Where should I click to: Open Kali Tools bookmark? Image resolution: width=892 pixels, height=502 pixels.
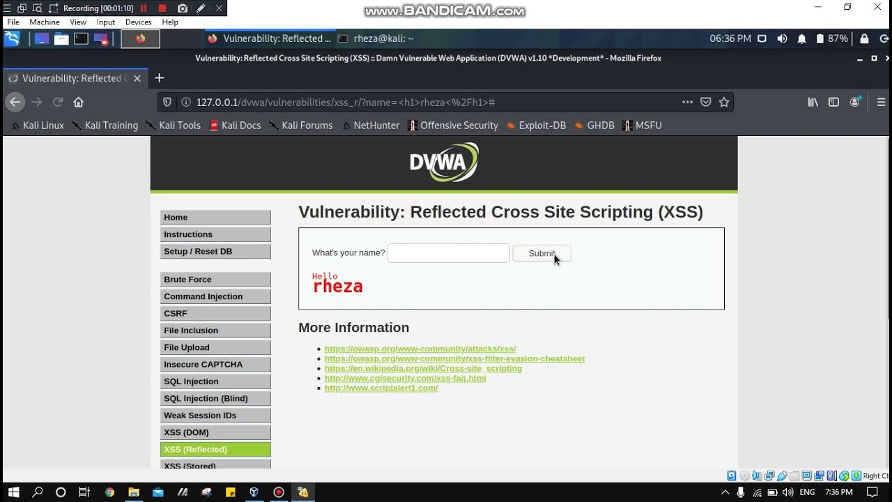pos(173,125)
